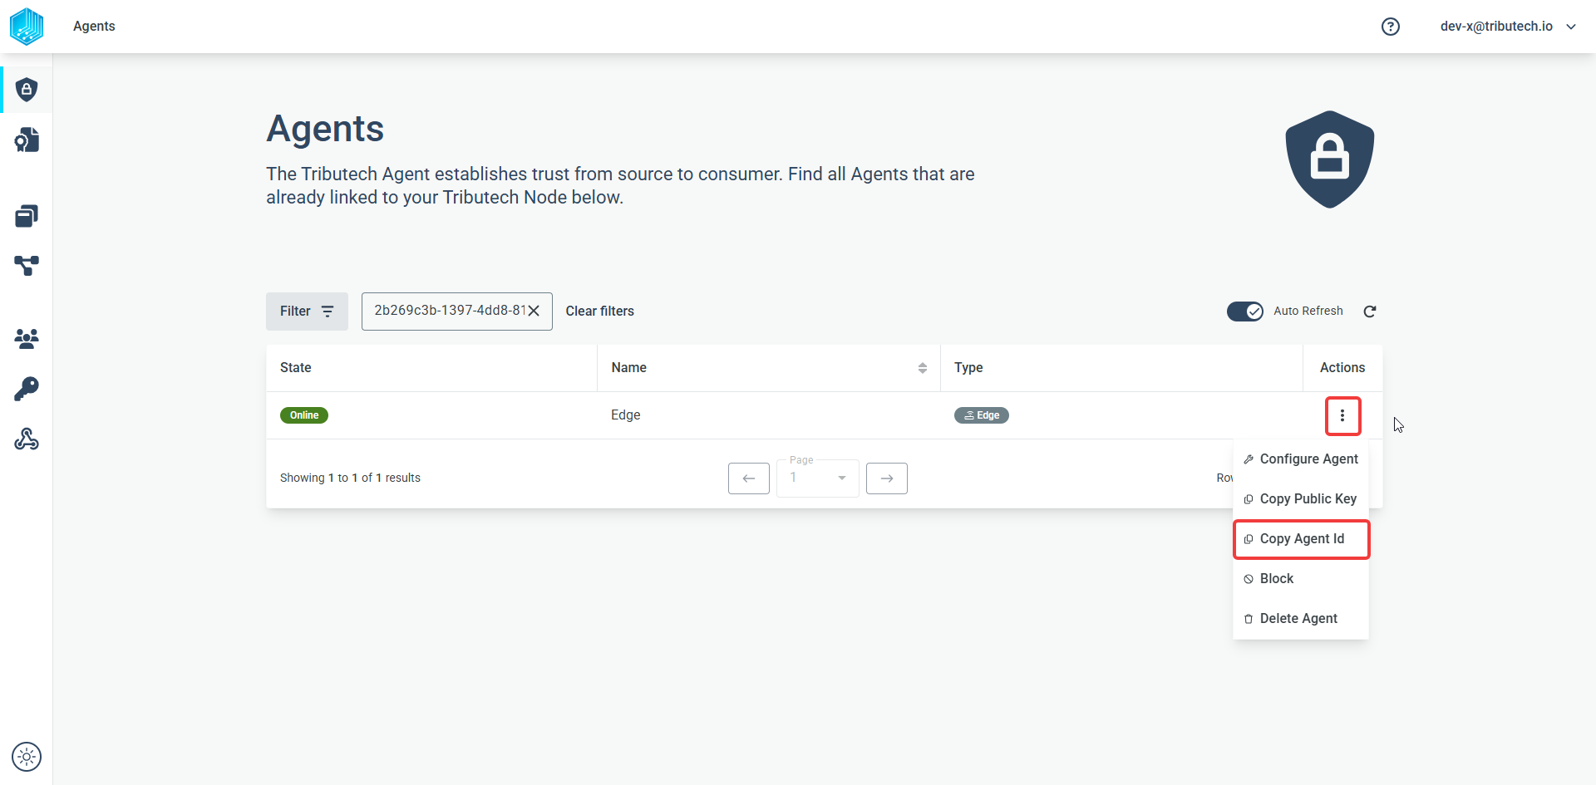
Task: Select Copy Public Key from the menu
Action: [1301, 499]
